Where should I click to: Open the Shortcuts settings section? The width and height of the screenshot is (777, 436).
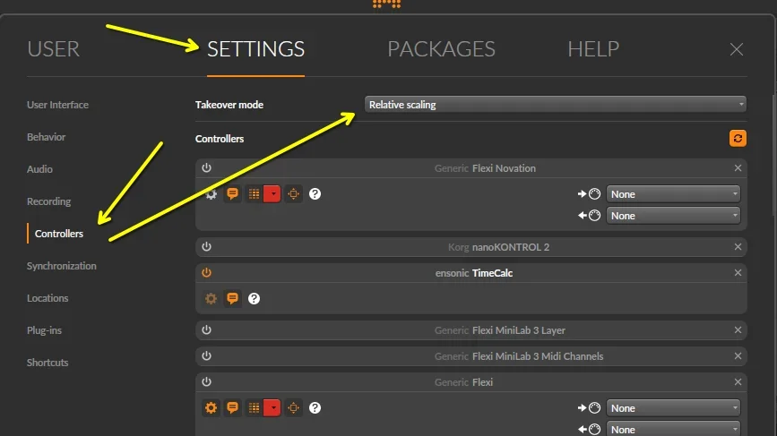(x=47, y=363)
